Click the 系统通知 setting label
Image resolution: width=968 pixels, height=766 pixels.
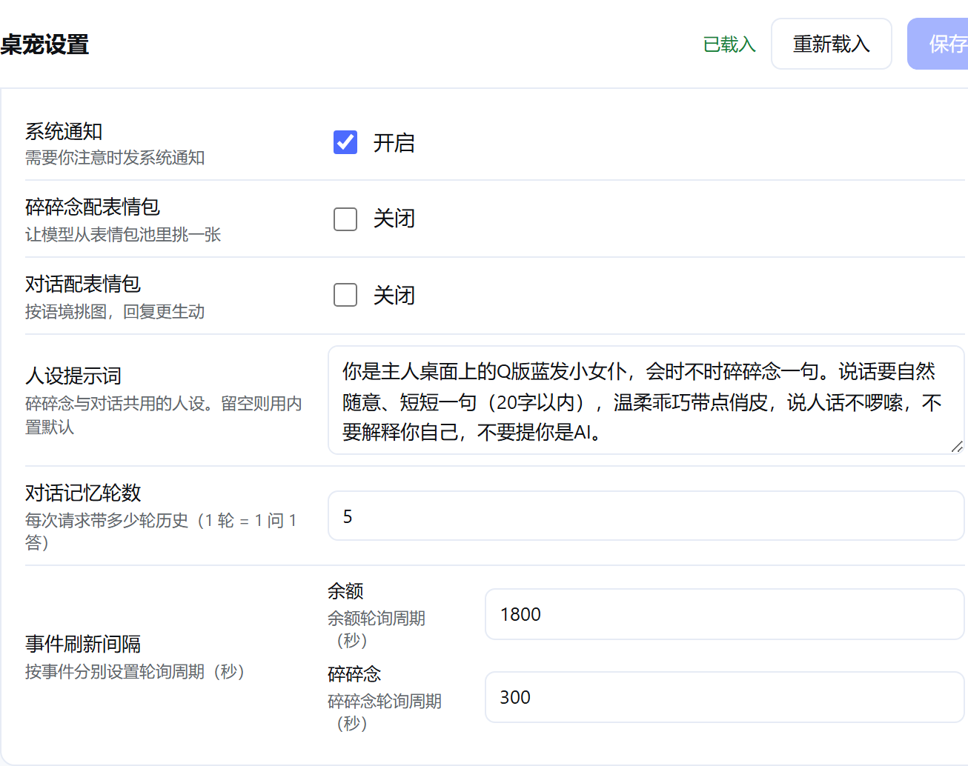pyautogui.click(x=64, y=131)
